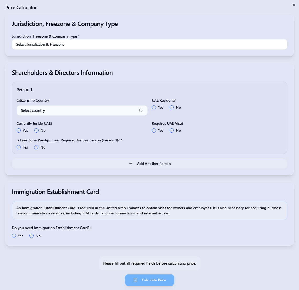Click the calculator icon on Calculate Price
The height and width of the screenshot is (290, 299).
[x=135, y=280]
